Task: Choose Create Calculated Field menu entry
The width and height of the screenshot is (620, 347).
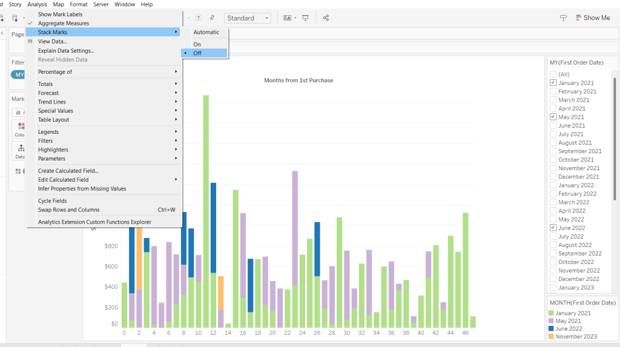Action: tap(68, 171)
